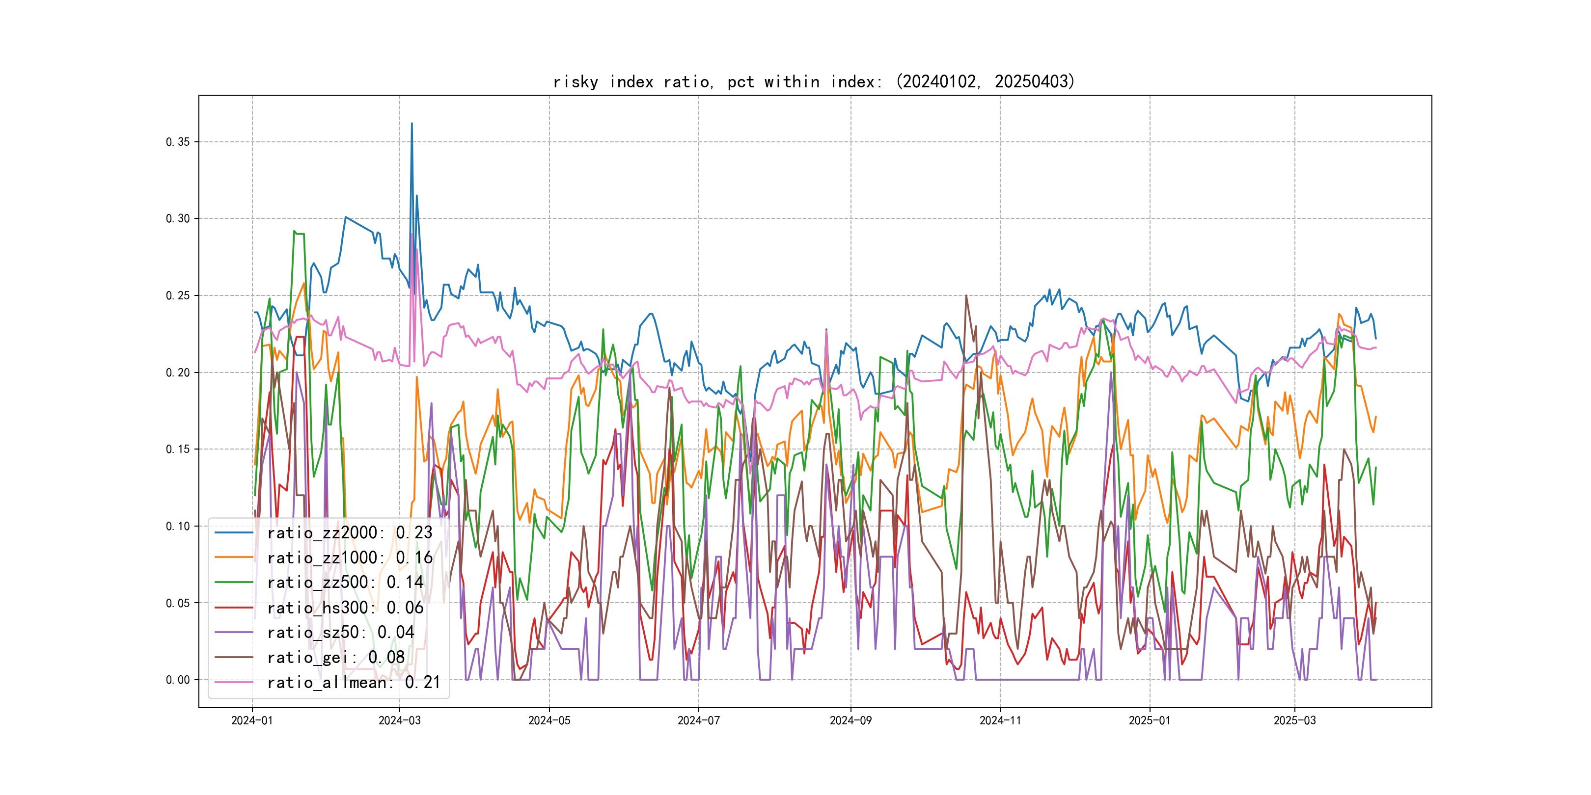Click the 2024-11 x-axis tick label
This screenshot has width=1591, height=795.
1000,721
